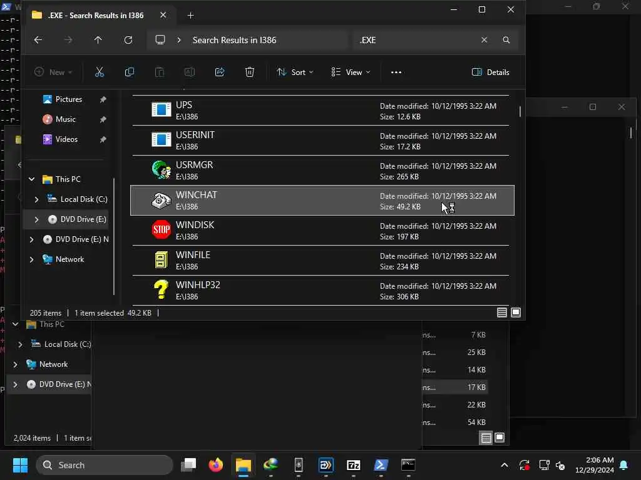Refresh the search results
This screenshot has width=641, height=480.
[128, 40]
